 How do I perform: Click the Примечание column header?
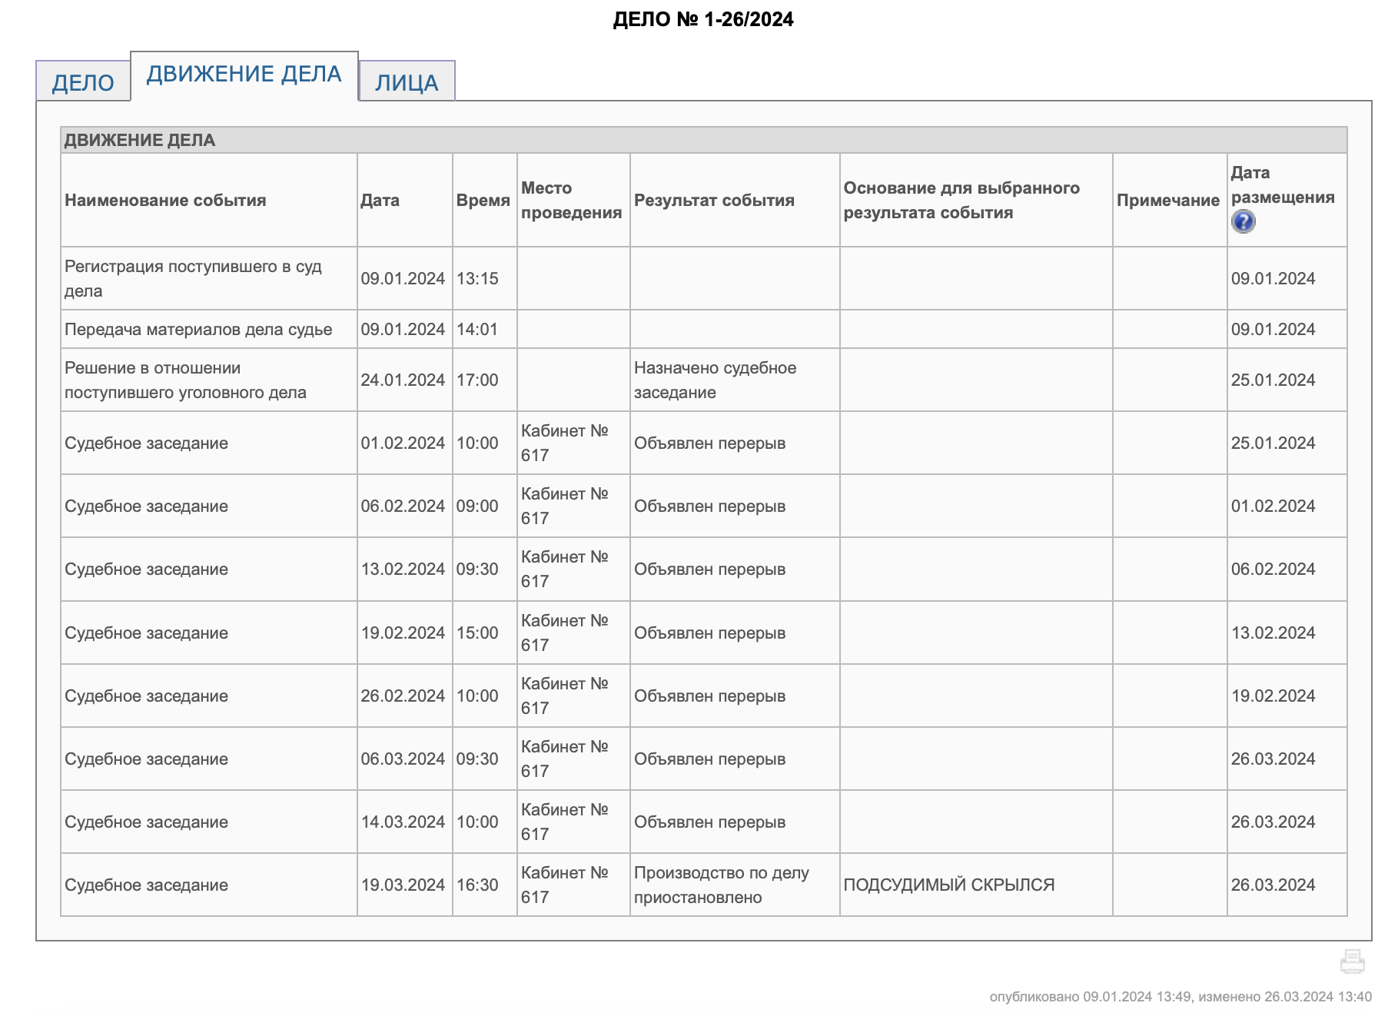[x=1168, y=201]
